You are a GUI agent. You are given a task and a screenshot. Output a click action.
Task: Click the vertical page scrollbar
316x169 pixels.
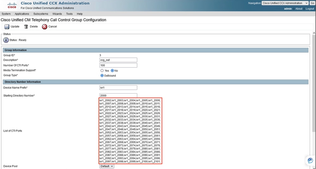(x=314, y=81)
